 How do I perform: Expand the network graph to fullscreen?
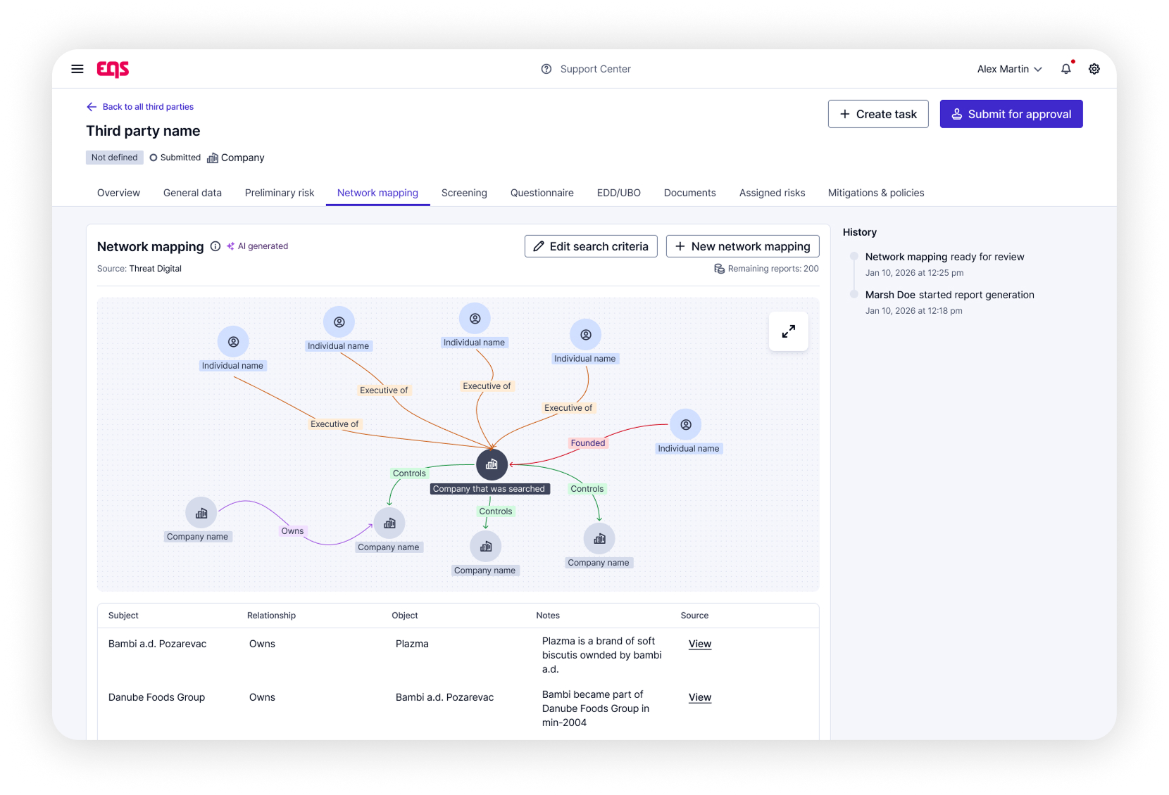(x=789, y=331)
